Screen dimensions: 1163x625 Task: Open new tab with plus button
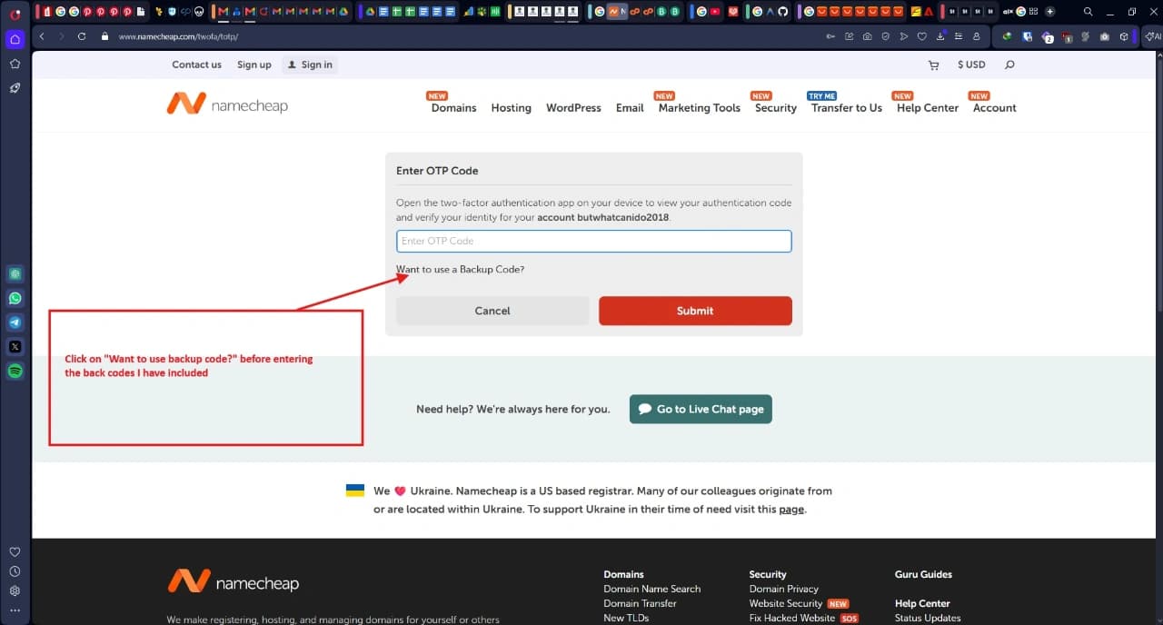click(1050, 12)
